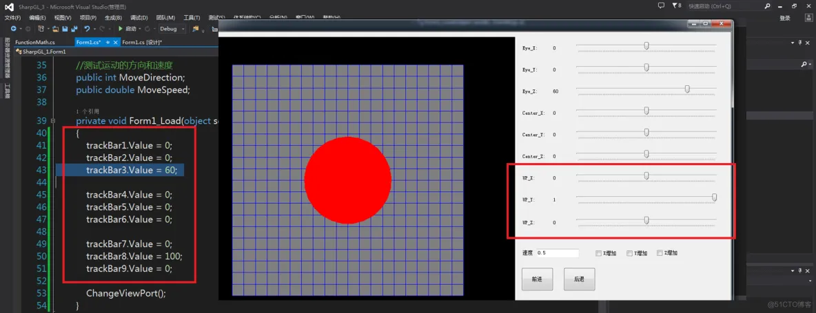
Task: Click the account avatar icon next to 登录
Action: 808,18
